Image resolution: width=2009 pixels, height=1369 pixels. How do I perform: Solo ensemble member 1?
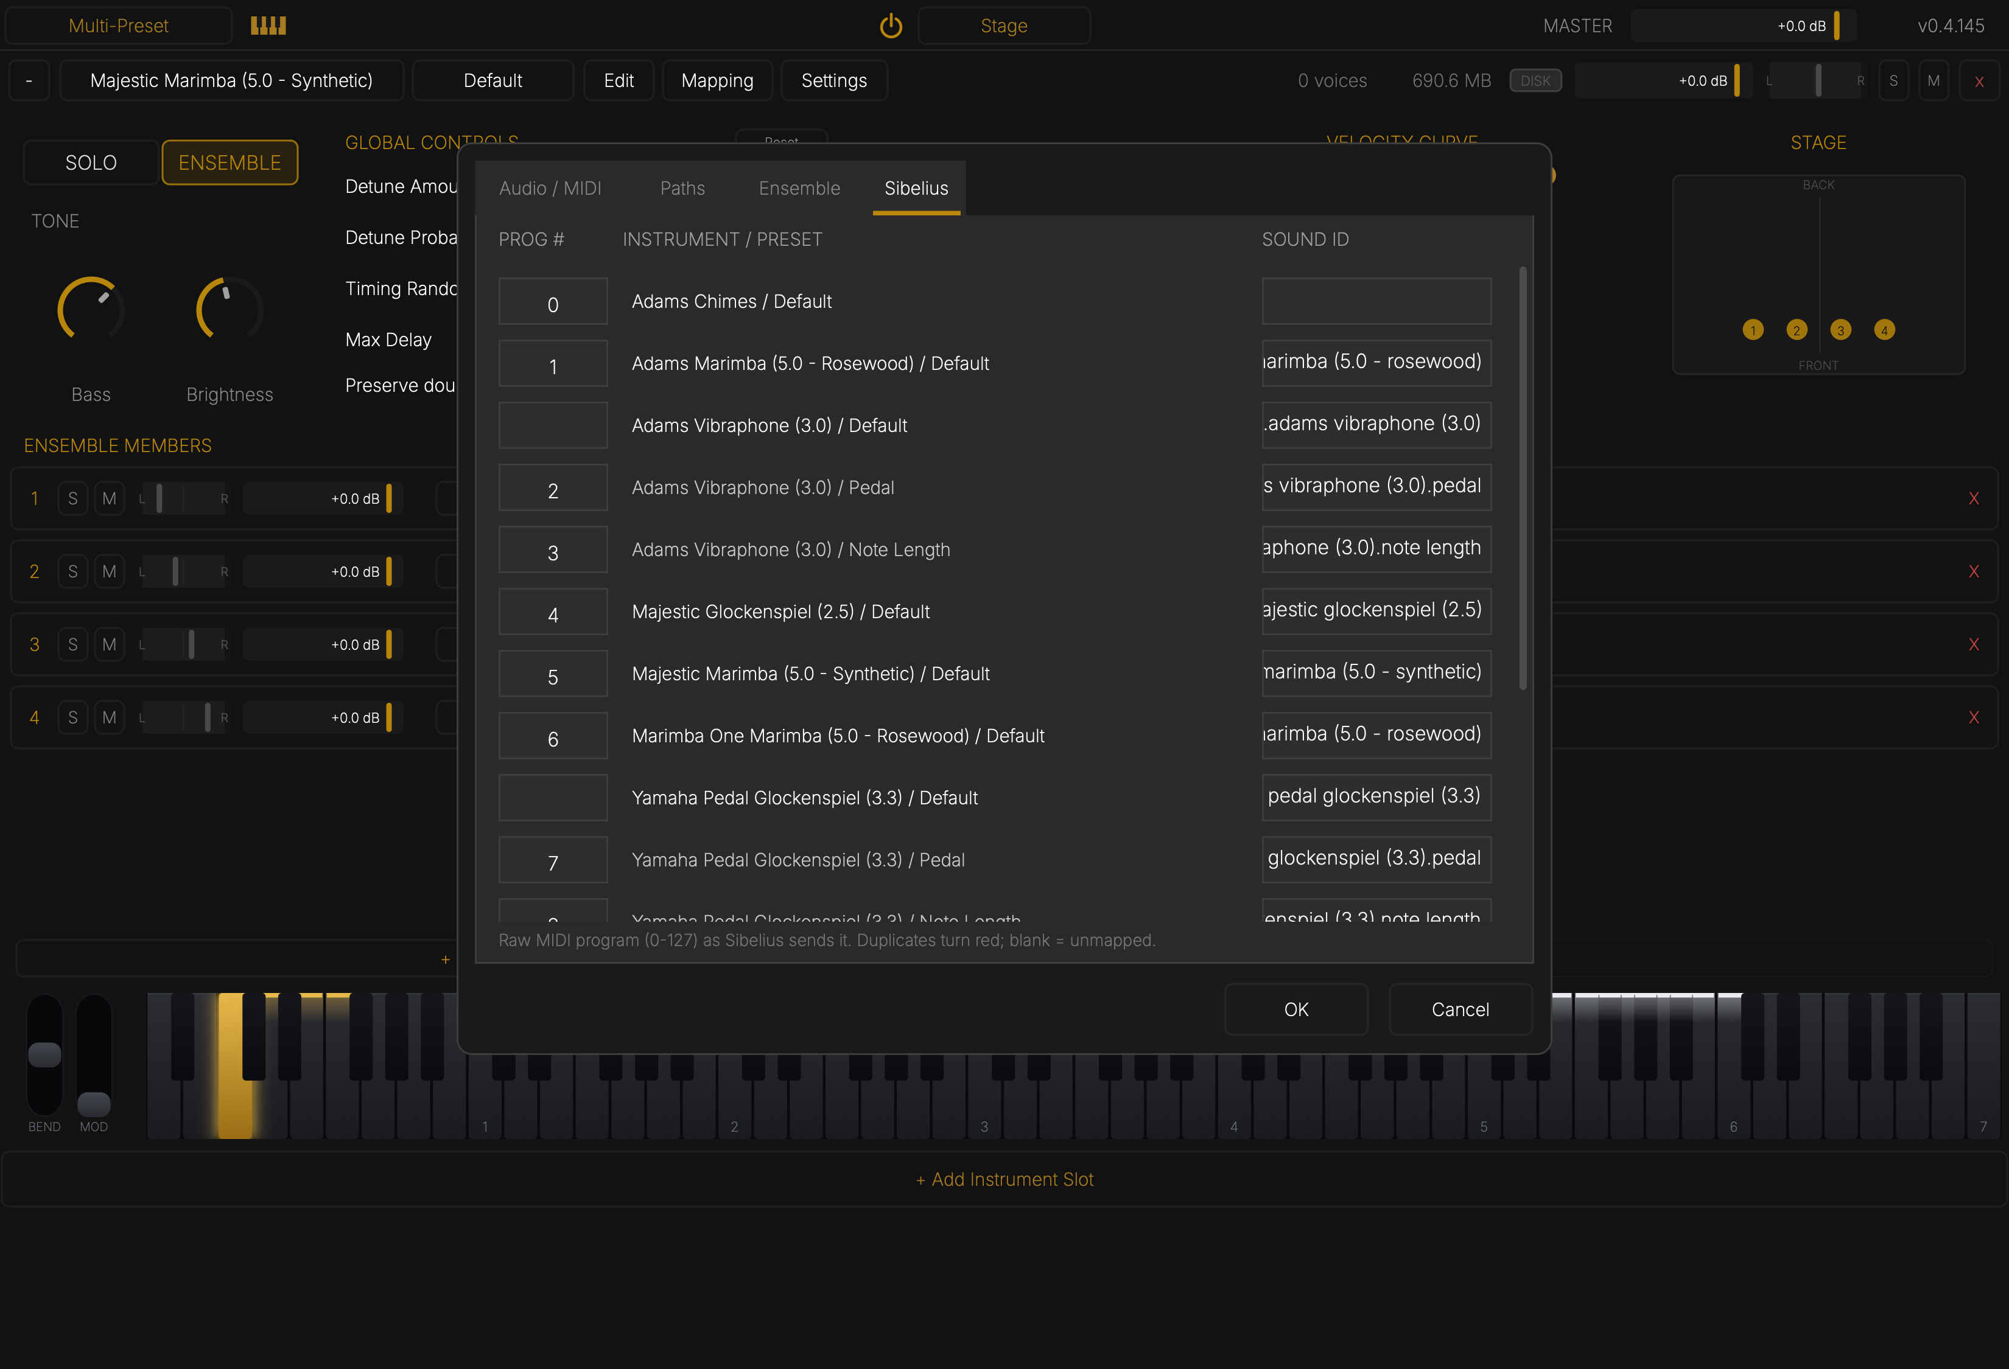tap(72, 498)
